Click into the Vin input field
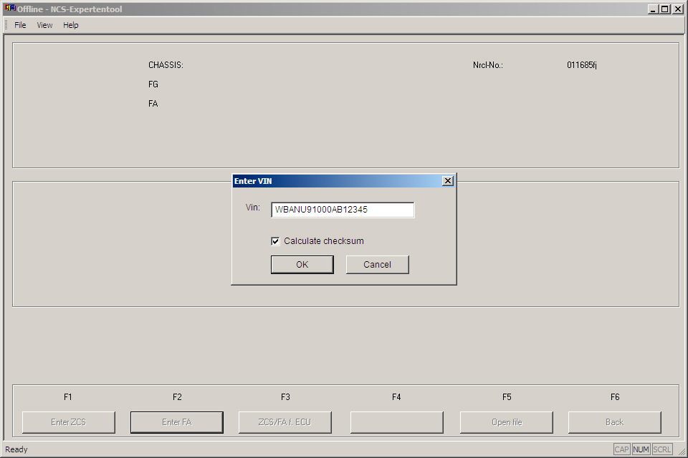The width and height of the screenshot is (688, 458). (343, 210)
